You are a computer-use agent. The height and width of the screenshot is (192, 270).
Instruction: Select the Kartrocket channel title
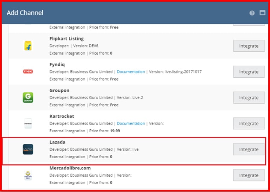[62, 116]
